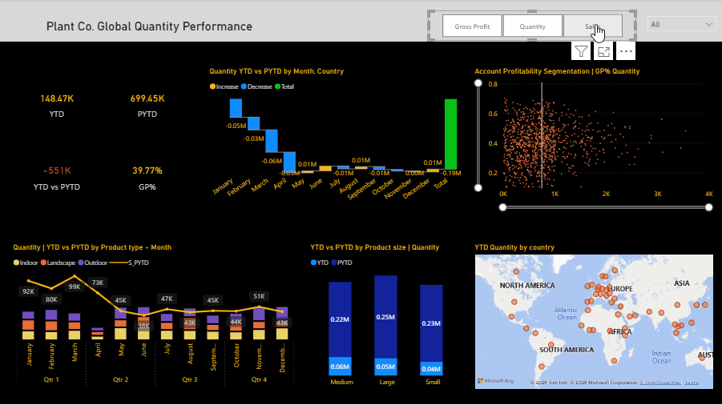Click the 80K data label for February

(51, 299)
